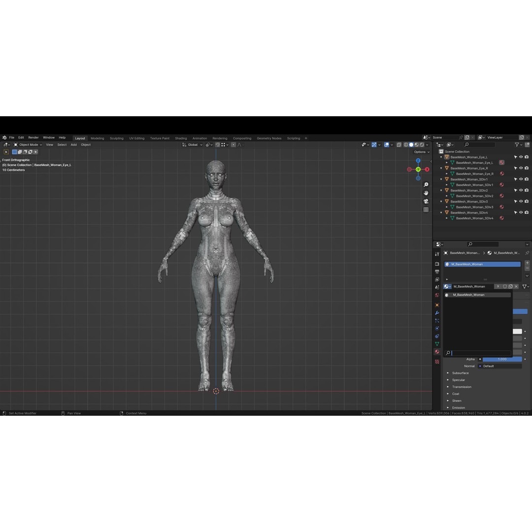Open the viewport Add menu

73,144
